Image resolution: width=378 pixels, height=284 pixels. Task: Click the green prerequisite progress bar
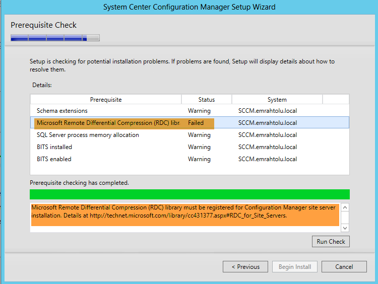190,194
